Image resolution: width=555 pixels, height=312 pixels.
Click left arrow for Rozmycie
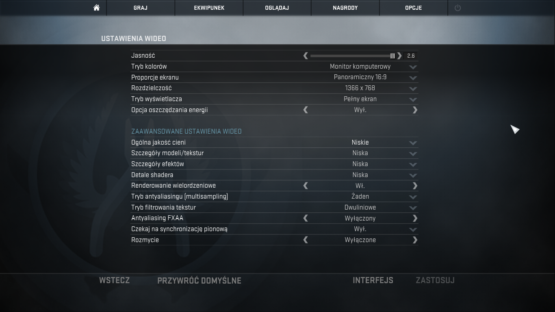click(306, 240)
